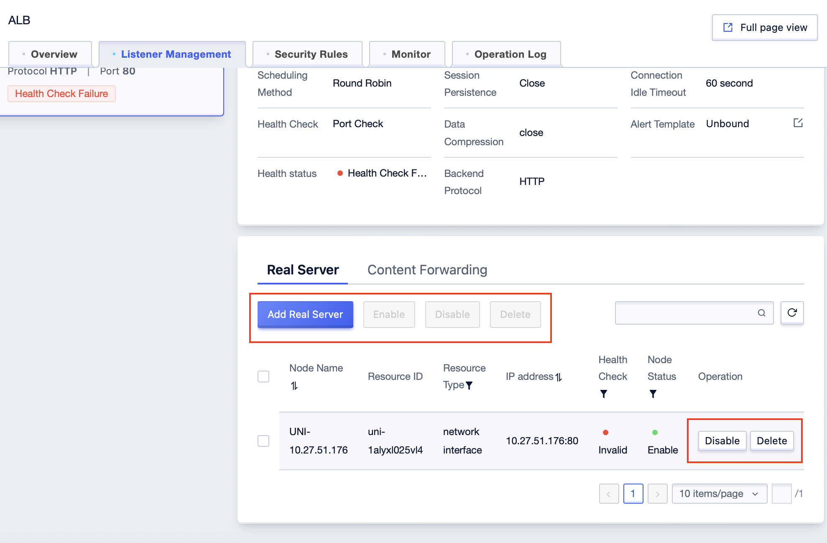
Task: Click the Unbound alert template value
Action: [727, 124]
